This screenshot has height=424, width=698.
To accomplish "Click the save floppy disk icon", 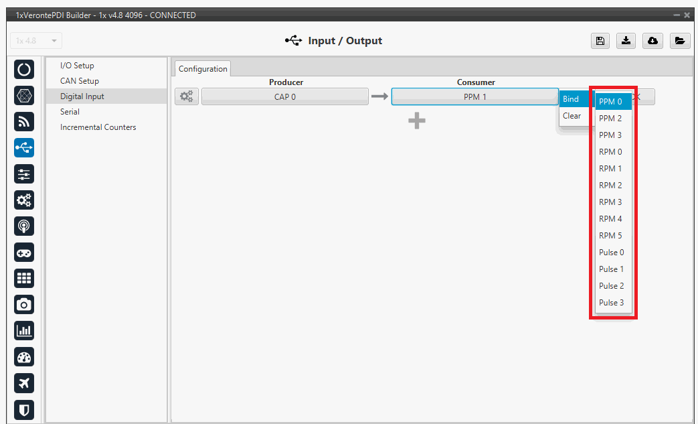I will pos(600,41).
